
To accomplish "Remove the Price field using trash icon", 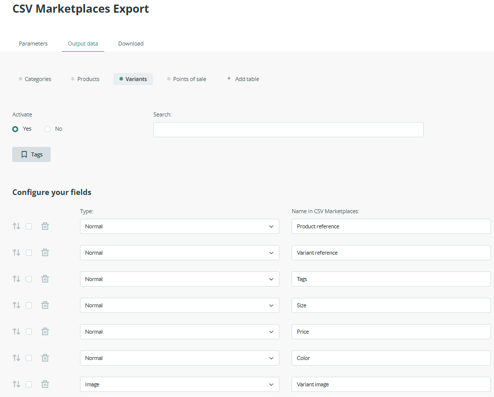I will (x=45, y=332).
